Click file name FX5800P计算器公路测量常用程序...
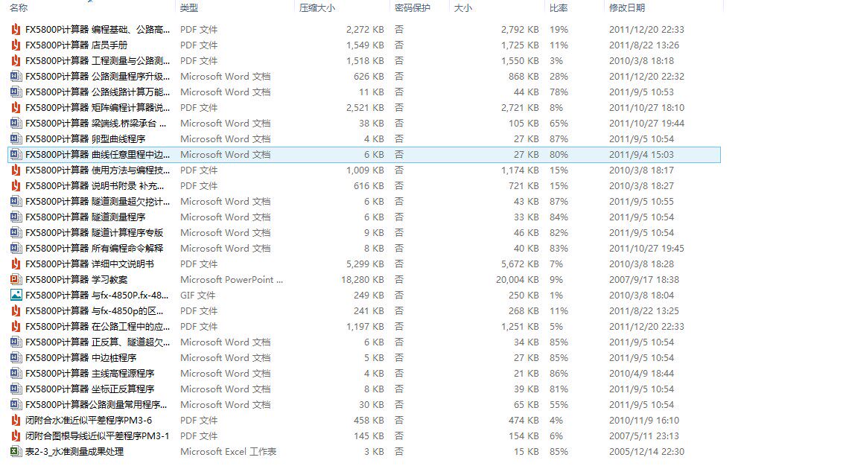The image size is (849, 466). [x=96, y=405]
